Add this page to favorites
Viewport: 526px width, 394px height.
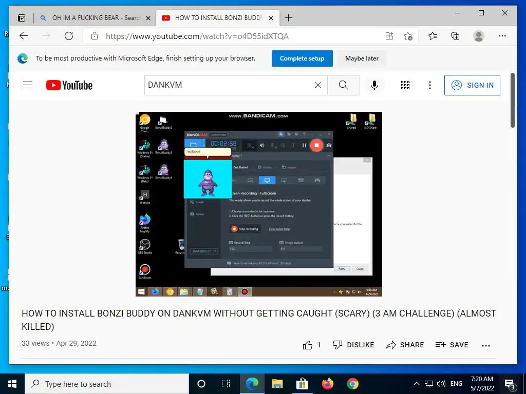(408, 36)
